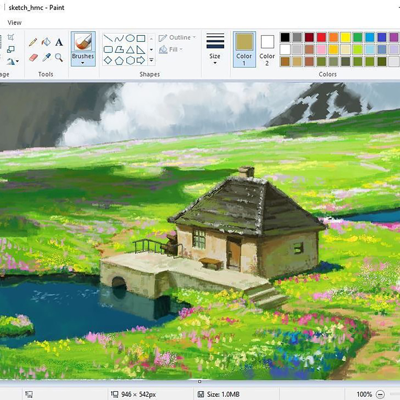Activate Color 1 foreground button
Viewport: 400px width, 400px height.
tap(244, 49)
